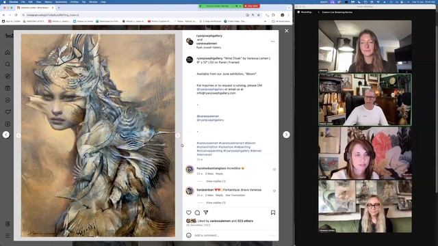Open ryanjosephgallery profile in post header
Screen dimensions: 438x246
click(209, 36)
